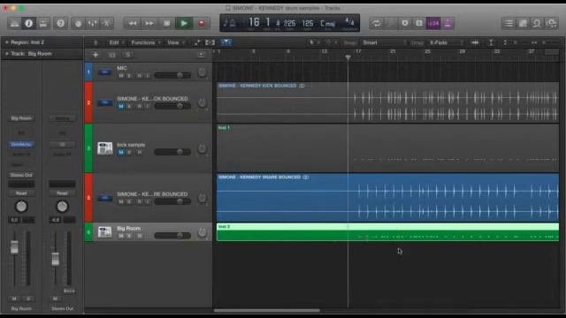Open the View menu in tracks area
The height and width of the screenshot is (318, 566).
(x=175, y=42)
